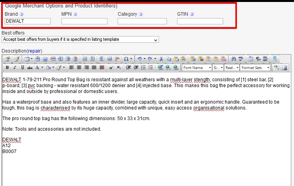Click the Undo arrow icon
This screenshot has height=186, width=294.
(x=139, y=59)
